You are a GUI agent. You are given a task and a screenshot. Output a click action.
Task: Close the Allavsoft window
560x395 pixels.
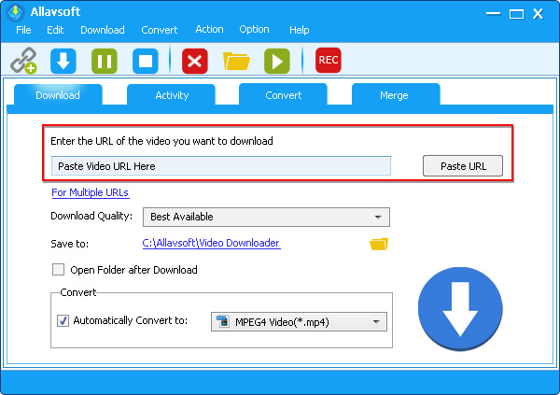(x=538, y=14)
